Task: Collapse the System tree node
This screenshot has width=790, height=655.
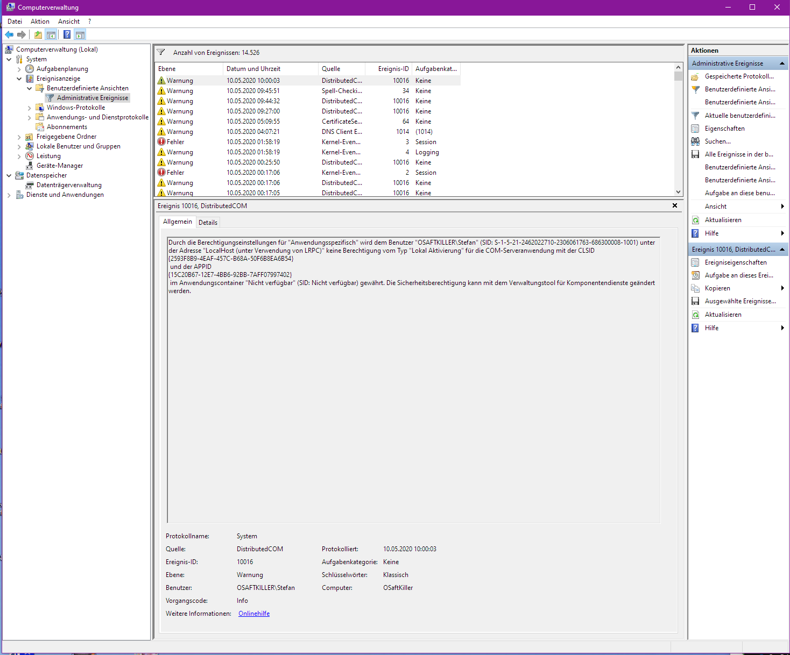Action: (x=9, y=59)
